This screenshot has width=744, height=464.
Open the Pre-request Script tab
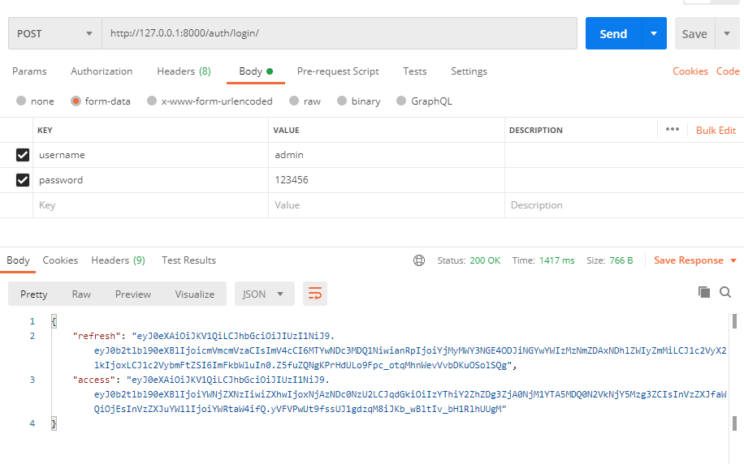tap(338, 71)
